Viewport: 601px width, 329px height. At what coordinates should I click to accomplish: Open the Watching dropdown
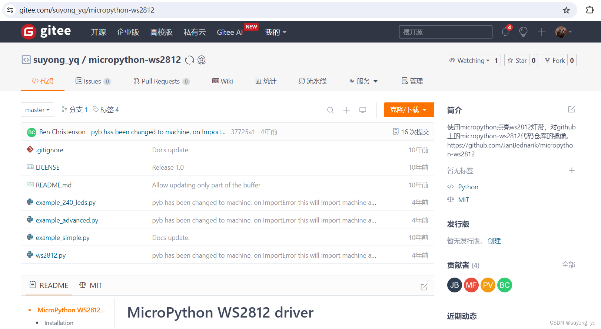(x=469, y=60)
